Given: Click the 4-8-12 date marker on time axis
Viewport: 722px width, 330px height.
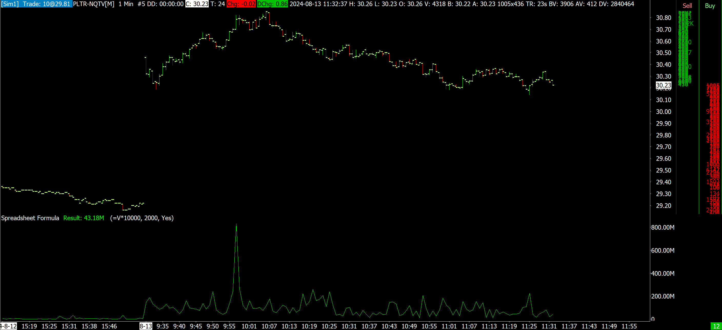Looking at the screenshot, I should 8,326.
